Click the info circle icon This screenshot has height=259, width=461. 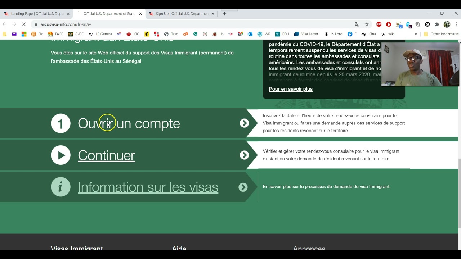point(61,187)
